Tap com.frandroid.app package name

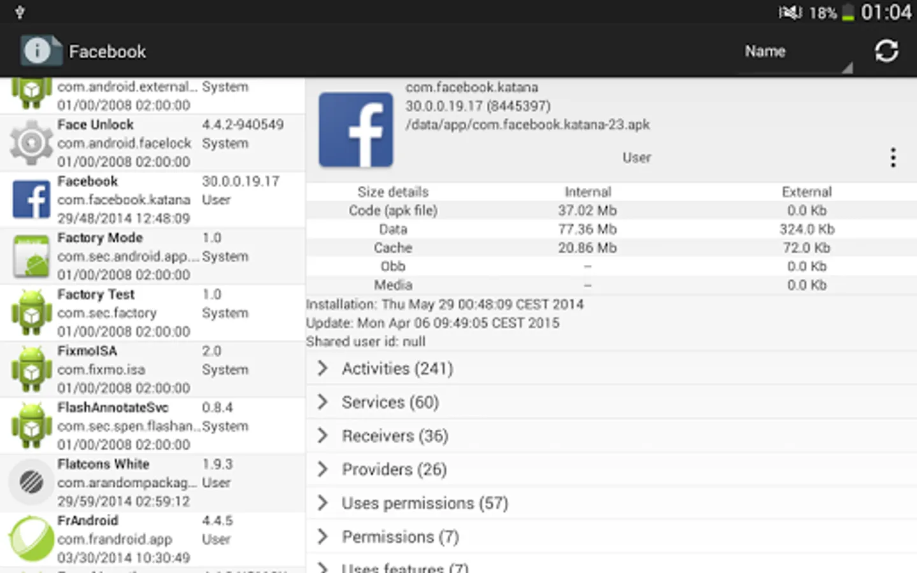point(115,539)
